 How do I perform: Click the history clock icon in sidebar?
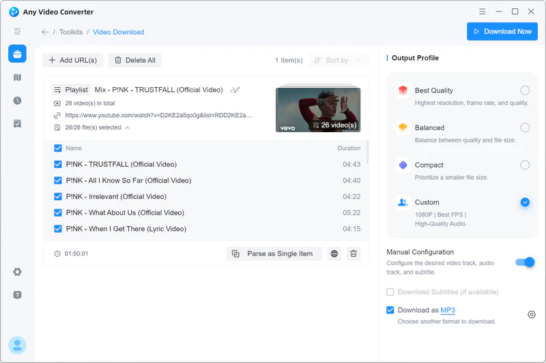17,100
